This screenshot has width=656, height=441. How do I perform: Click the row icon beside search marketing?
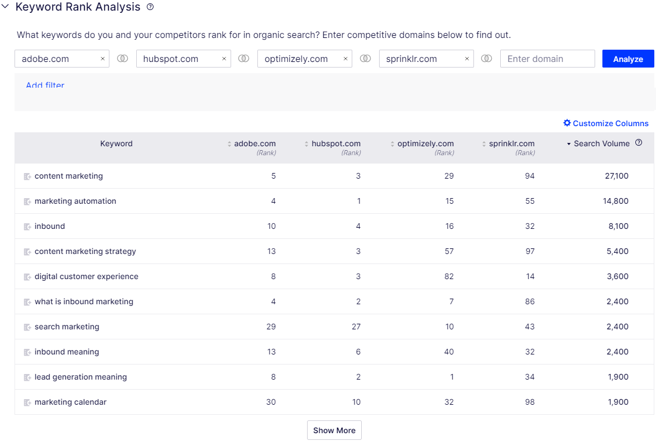click(x=27, y=327)
